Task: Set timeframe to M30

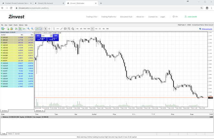Action: (x=89, y=29)
